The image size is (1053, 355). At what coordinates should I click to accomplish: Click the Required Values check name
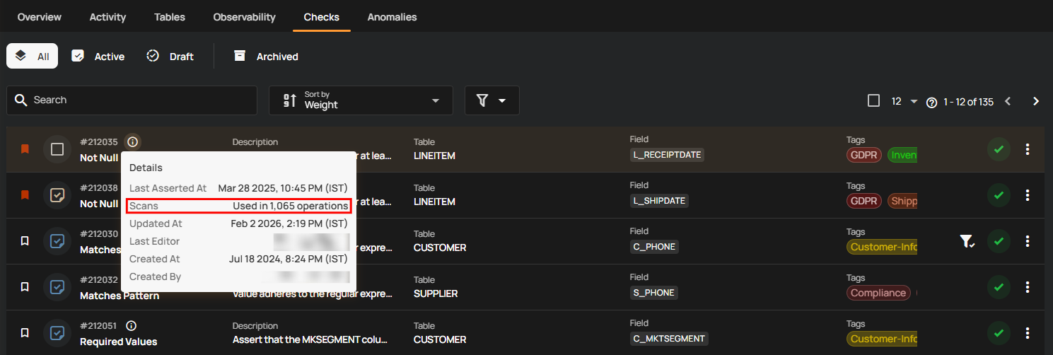(x=119, y=342)
